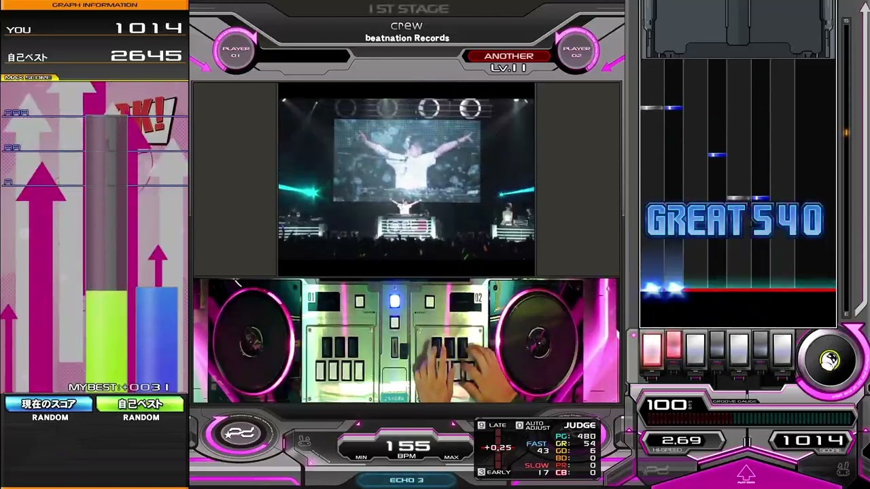Select the 自己ベスト graph button
The height and width of the screenshot is (489, 870).
point(141,404)
